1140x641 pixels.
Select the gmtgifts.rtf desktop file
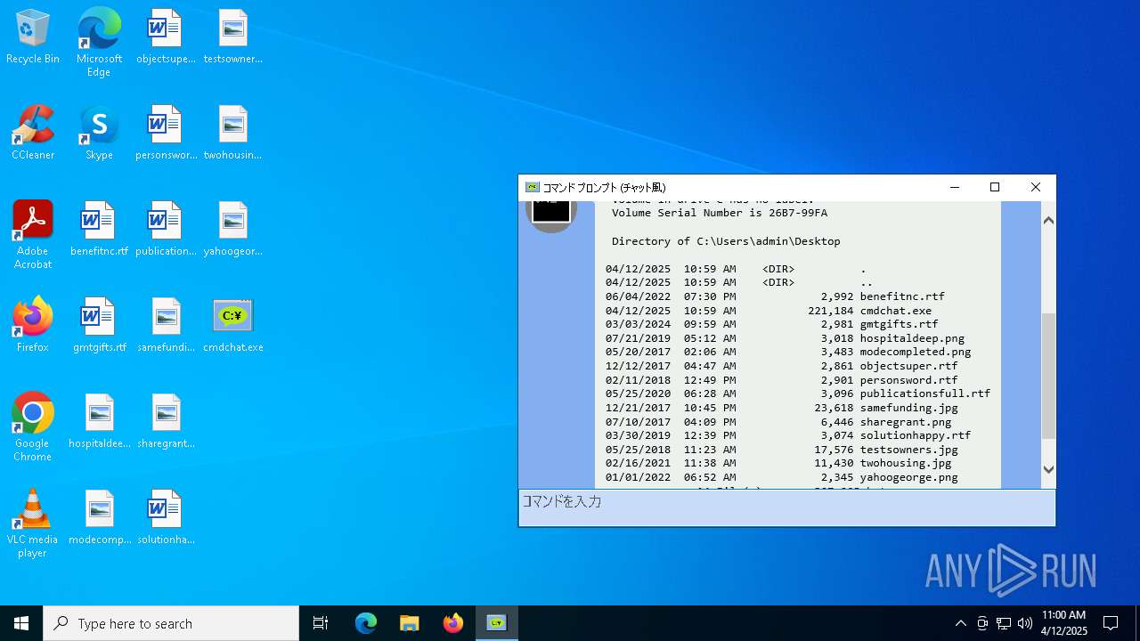click(x=99, y=326)
